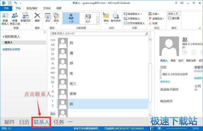Select the Contacts (联系人) folder
This screenshot has width=203, height=131.
pos(24,42)
